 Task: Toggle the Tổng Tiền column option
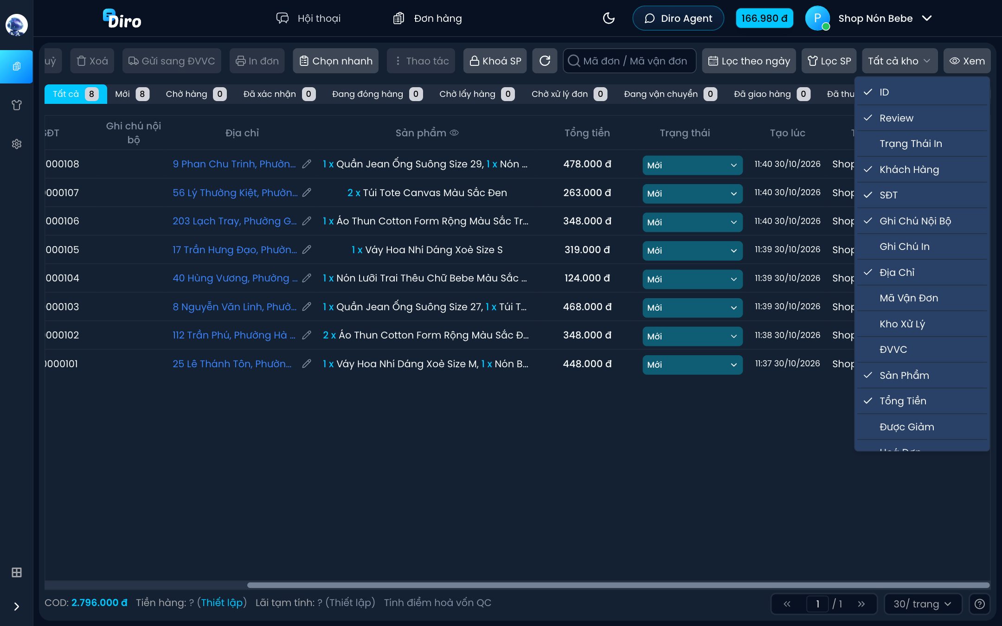tap(922, 401)
